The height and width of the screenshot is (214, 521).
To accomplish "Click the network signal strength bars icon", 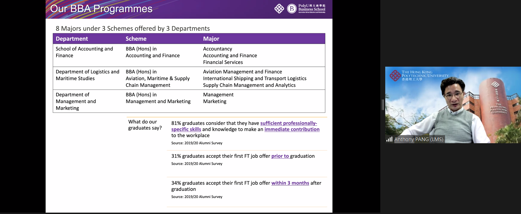I will 389,139.
